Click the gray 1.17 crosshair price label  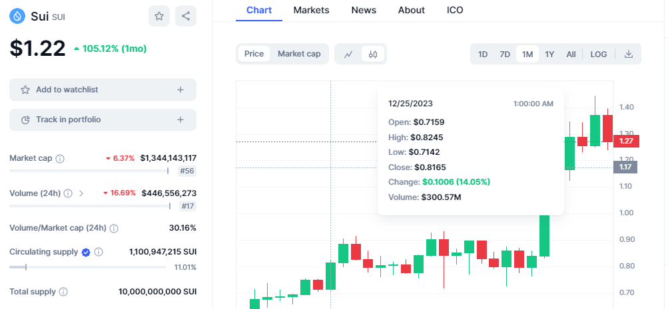(625, 167)
